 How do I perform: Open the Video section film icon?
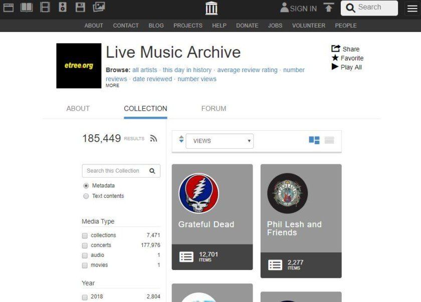coord(44,8)
